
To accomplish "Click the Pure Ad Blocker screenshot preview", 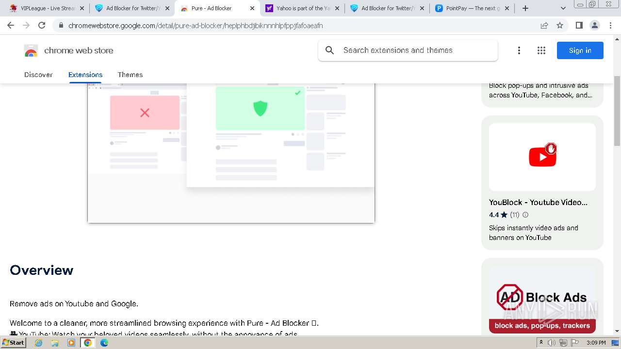I will click(231, 153).
